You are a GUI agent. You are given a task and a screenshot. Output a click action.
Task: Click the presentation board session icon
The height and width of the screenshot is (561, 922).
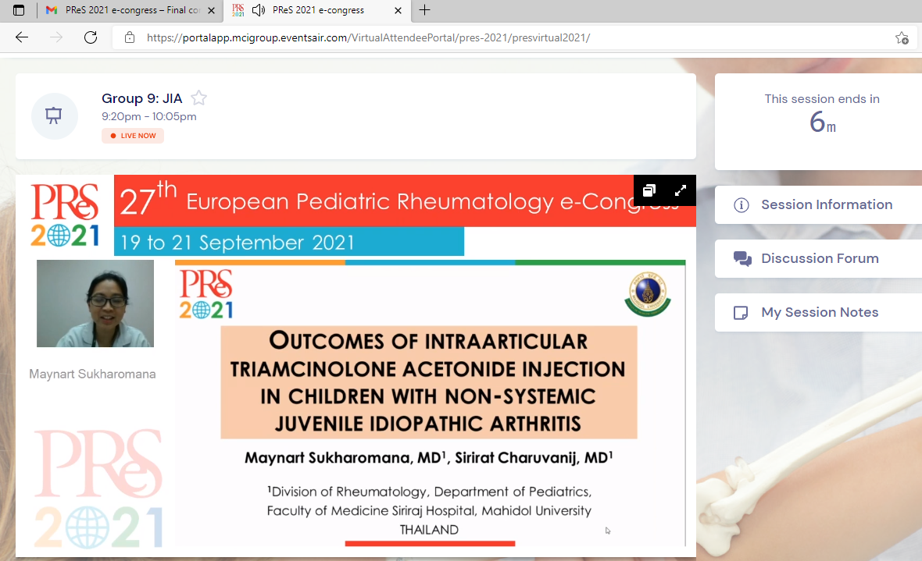(54, 116)
